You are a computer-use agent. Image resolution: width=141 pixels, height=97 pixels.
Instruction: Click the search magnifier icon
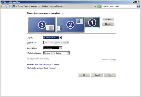point(138,6)
